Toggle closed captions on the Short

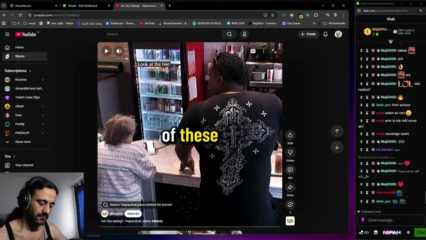click(x=253, y=51)
